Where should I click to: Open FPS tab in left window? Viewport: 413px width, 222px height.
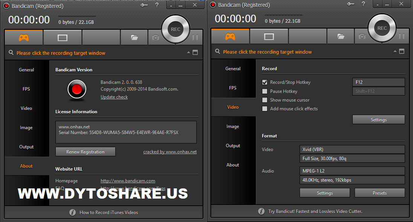coord(26,89)
